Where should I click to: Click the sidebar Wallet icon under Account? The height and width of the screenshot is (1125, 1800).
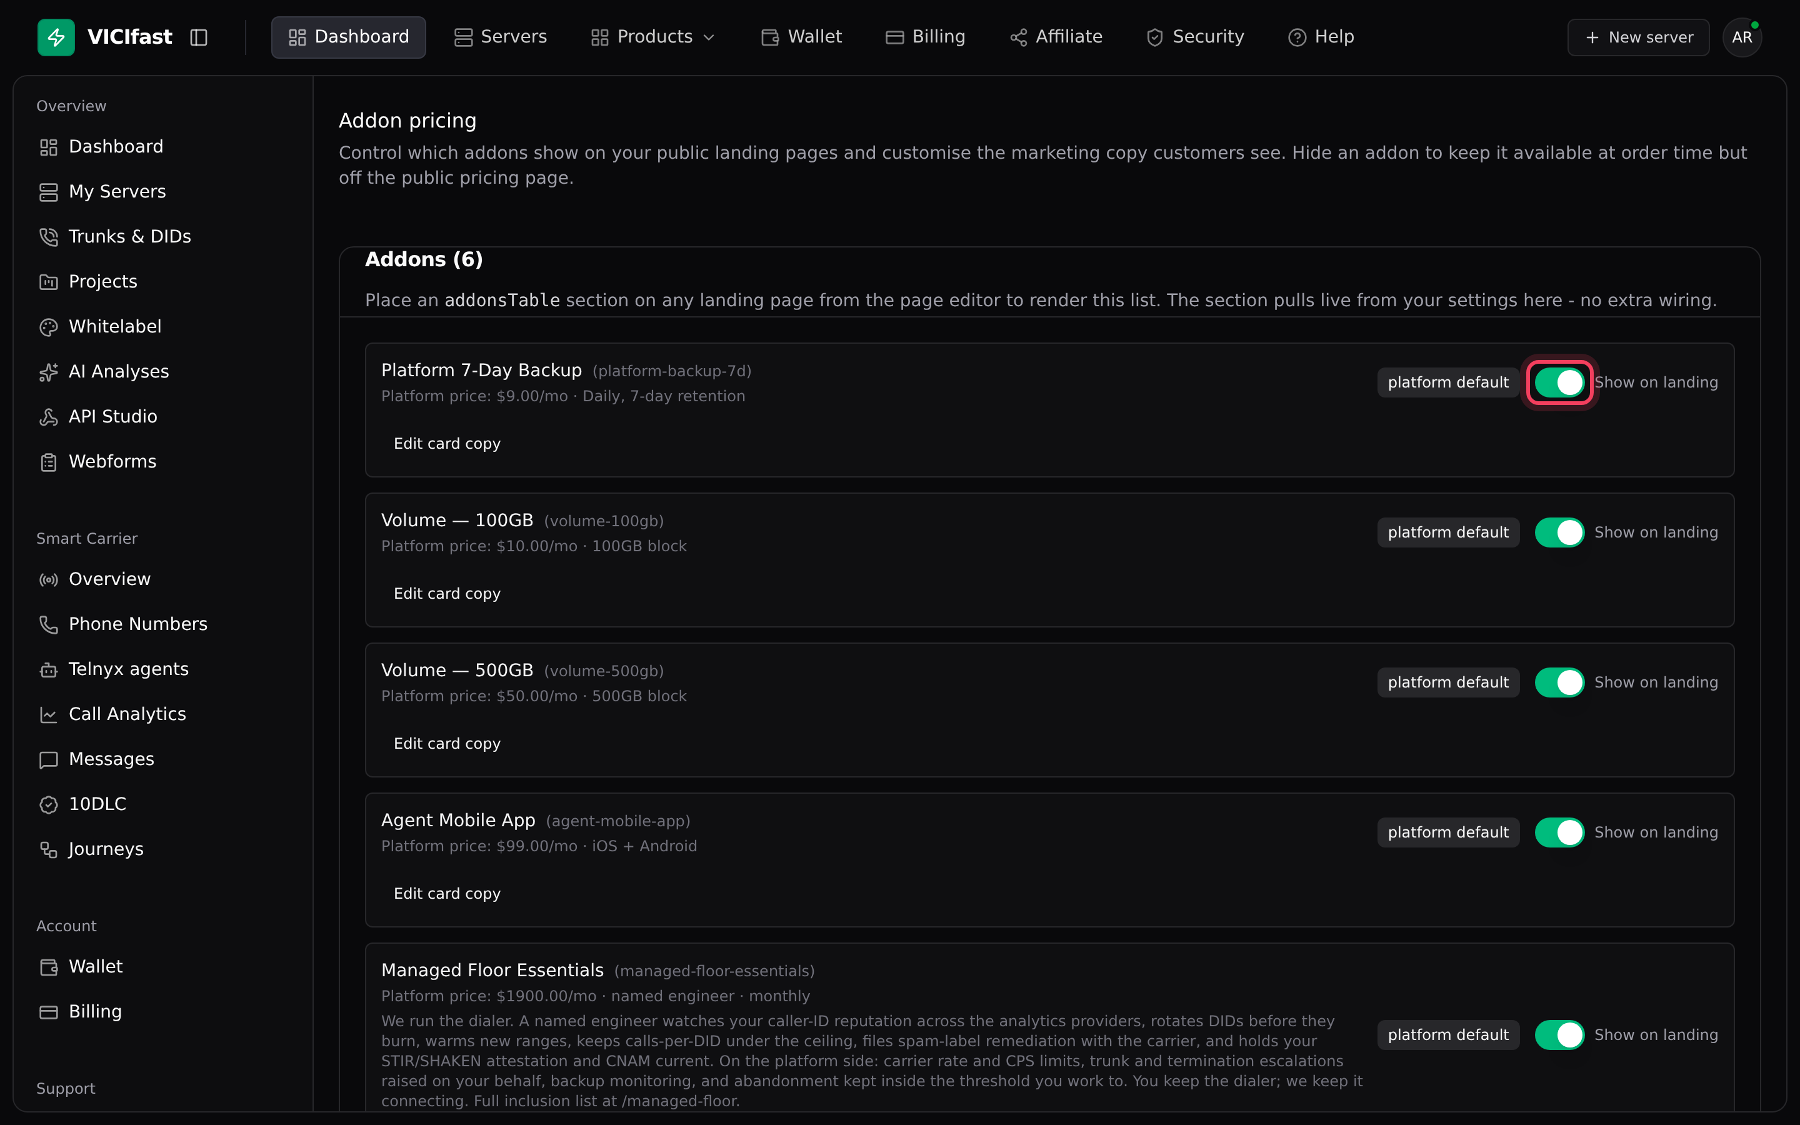[48, 967]
